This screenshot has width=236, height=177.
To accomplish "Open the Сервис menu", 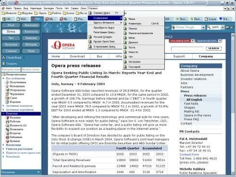I will pyautogui.click(x=75, y=8).
